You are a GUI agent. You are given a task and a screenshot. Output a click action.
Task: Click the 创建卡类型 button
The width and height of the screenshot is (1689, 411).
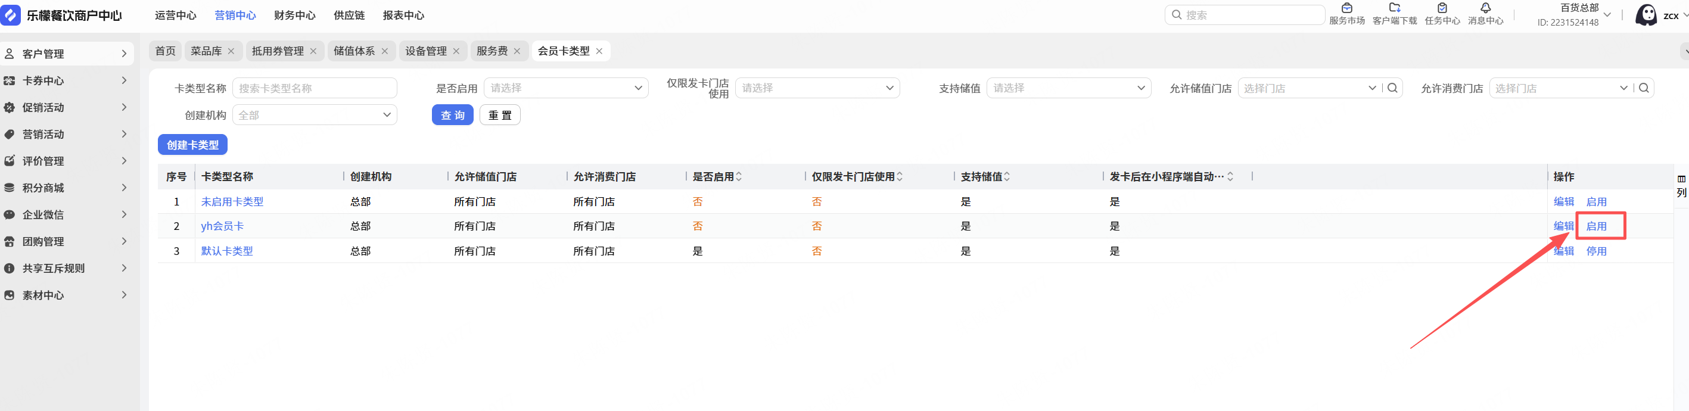click(192, 145)
